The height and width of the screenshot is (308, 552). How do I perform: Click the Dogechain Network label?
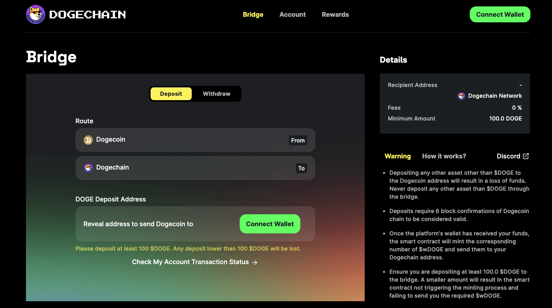[495, 96]
